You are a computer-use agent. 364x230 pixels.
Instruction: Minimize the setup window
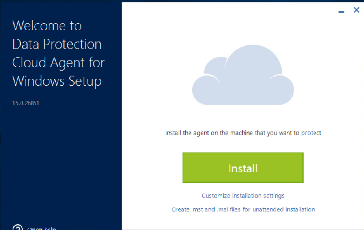(x=342, y=11)
